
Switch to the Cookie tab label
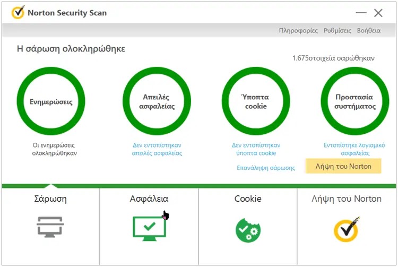point(248,199)
